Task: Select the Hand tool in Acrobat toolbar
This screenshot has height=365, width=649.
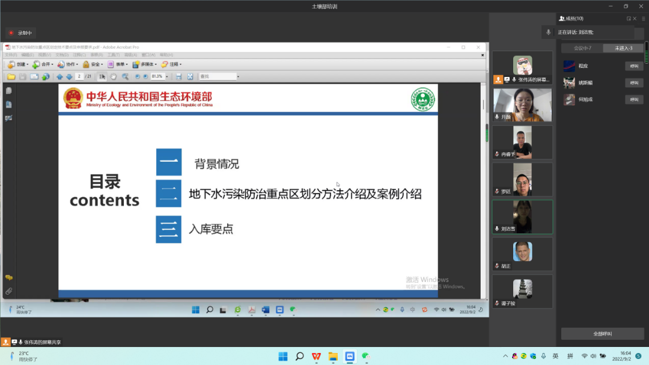Action: [x=114, y=77]
